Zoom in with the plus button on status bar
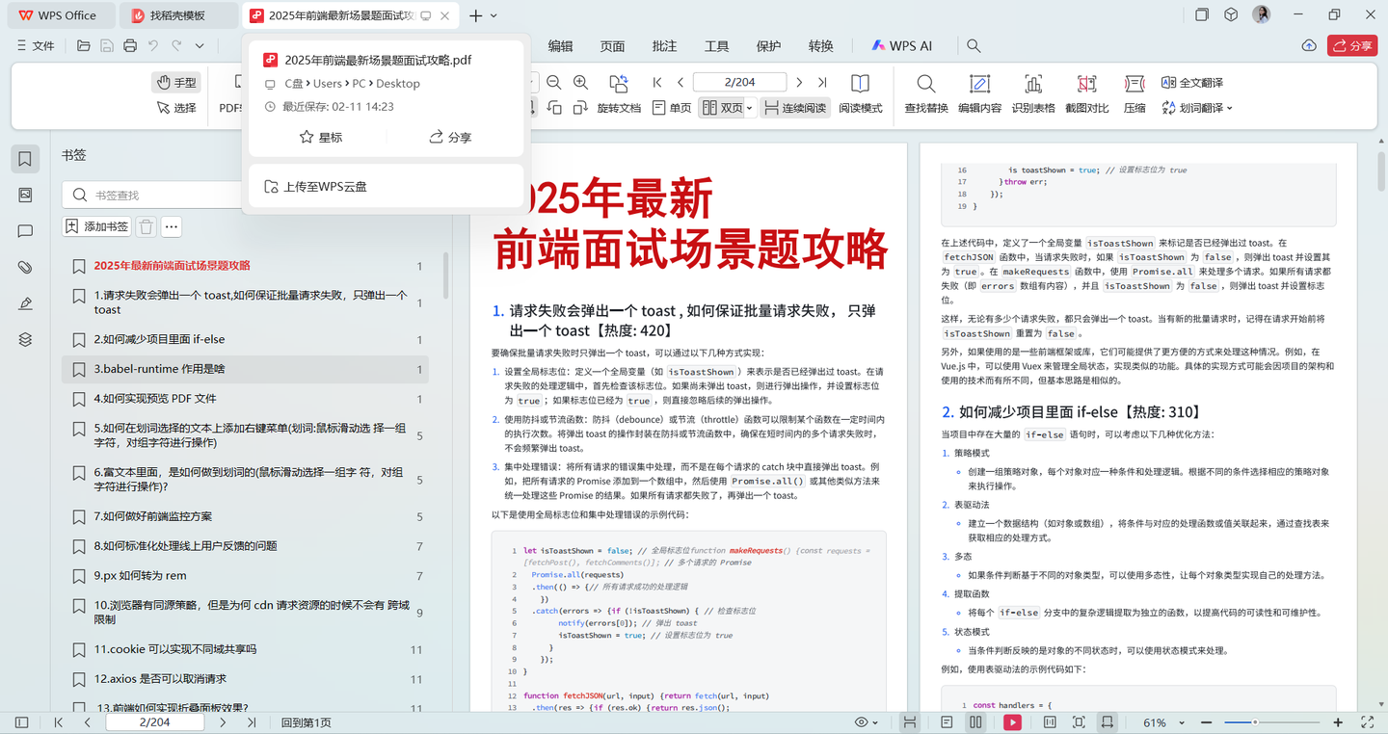The width and height of the screenshot is (1388, 734). point(1338,721)
